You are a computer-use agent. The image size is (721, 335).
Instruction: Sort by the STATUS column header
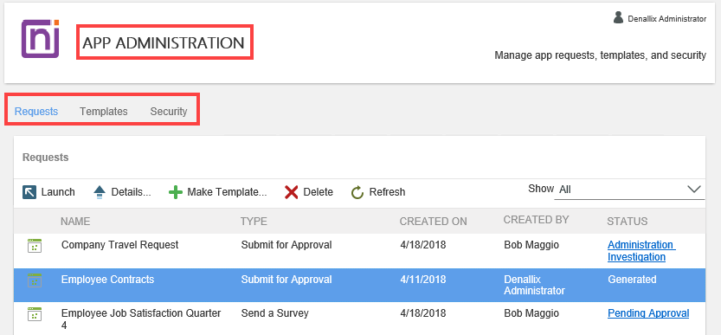[x=628, y=222]
